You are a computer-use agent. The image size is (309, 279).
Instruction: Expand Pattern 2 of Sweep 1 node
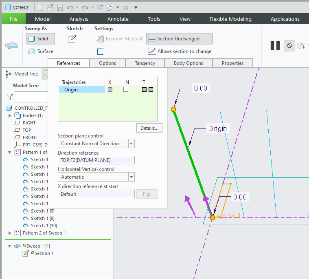(10, 233)
